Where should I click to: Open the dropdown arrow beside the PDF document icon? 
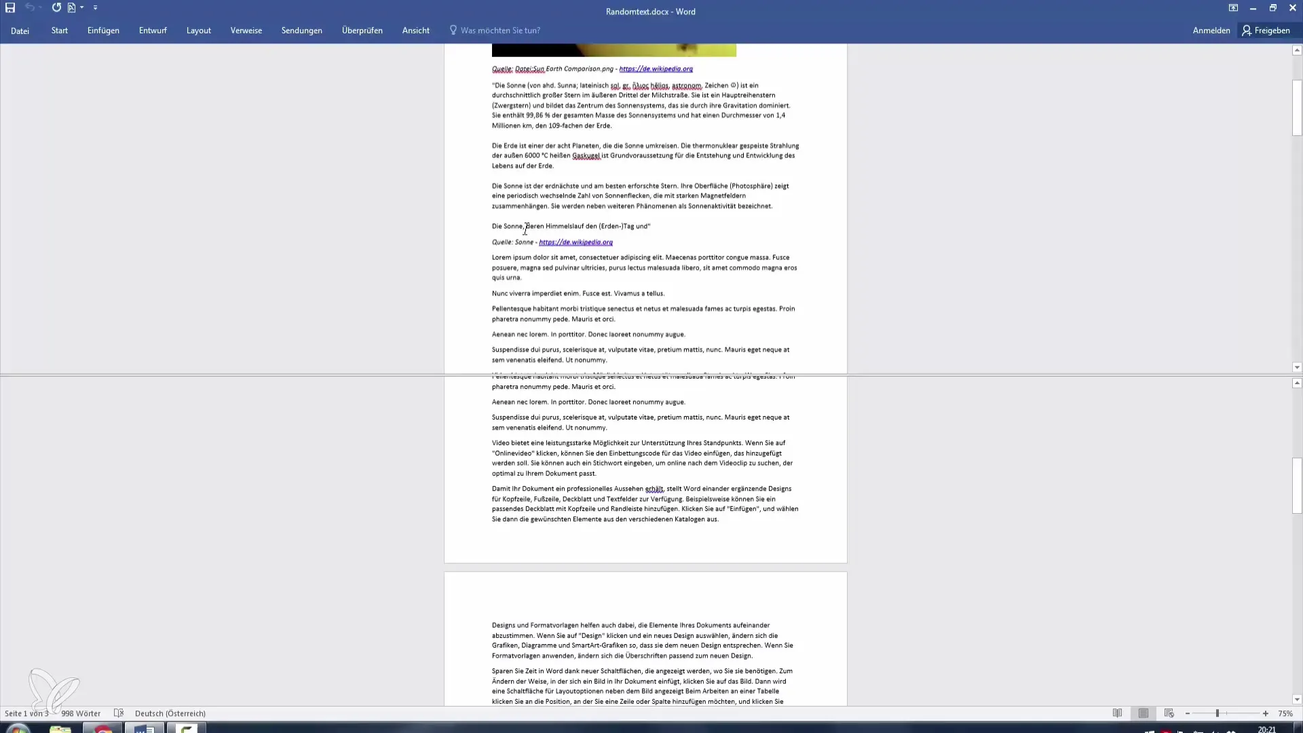pyautogui.click(x=82, y=7)
